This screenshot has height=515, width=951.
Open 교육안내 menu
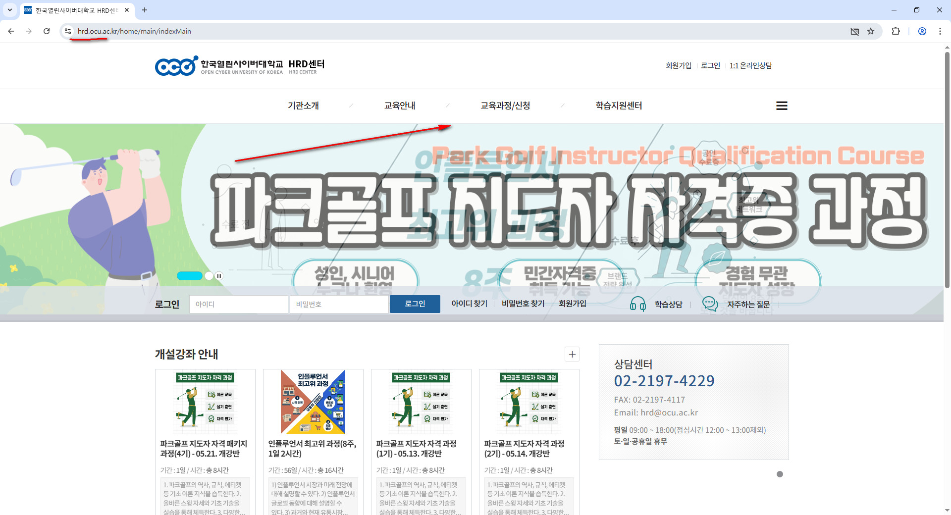(x=400, y=105)
